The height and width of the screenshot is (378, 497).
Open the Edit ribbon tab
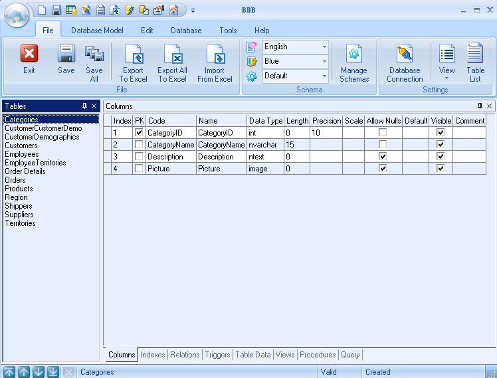tap(147, 31)
